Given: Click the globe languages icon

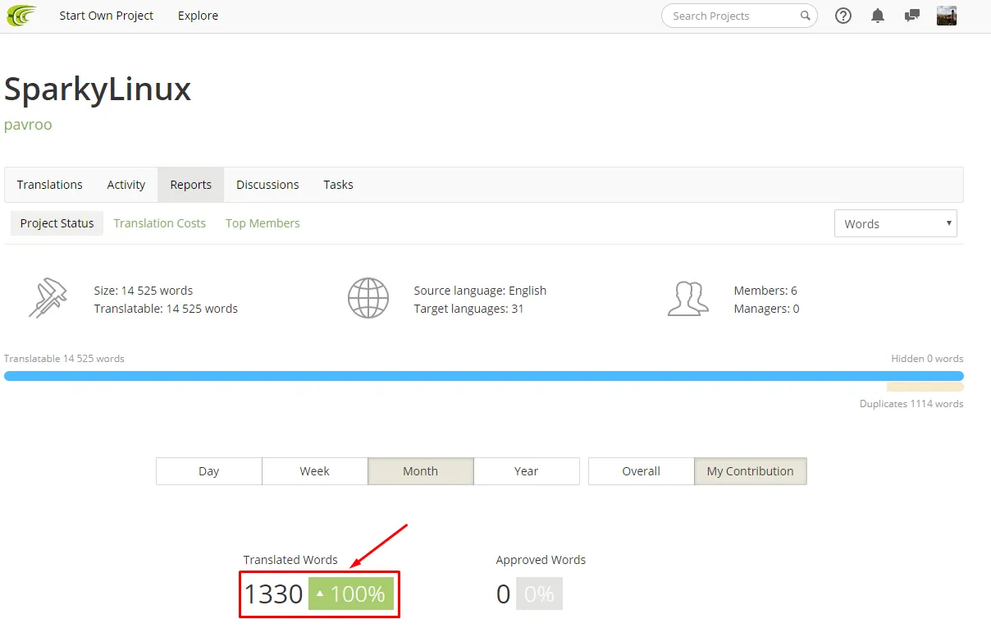Looking at the screenshot, I should click(368, 298).
